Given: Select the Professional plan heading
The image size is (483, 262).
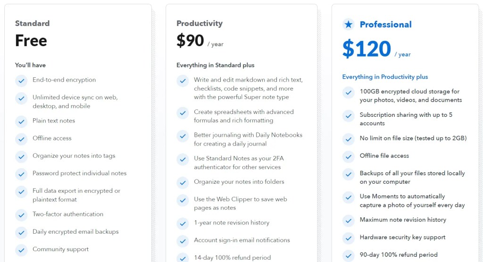Looking at the screenshot, I should pos(385,25).
